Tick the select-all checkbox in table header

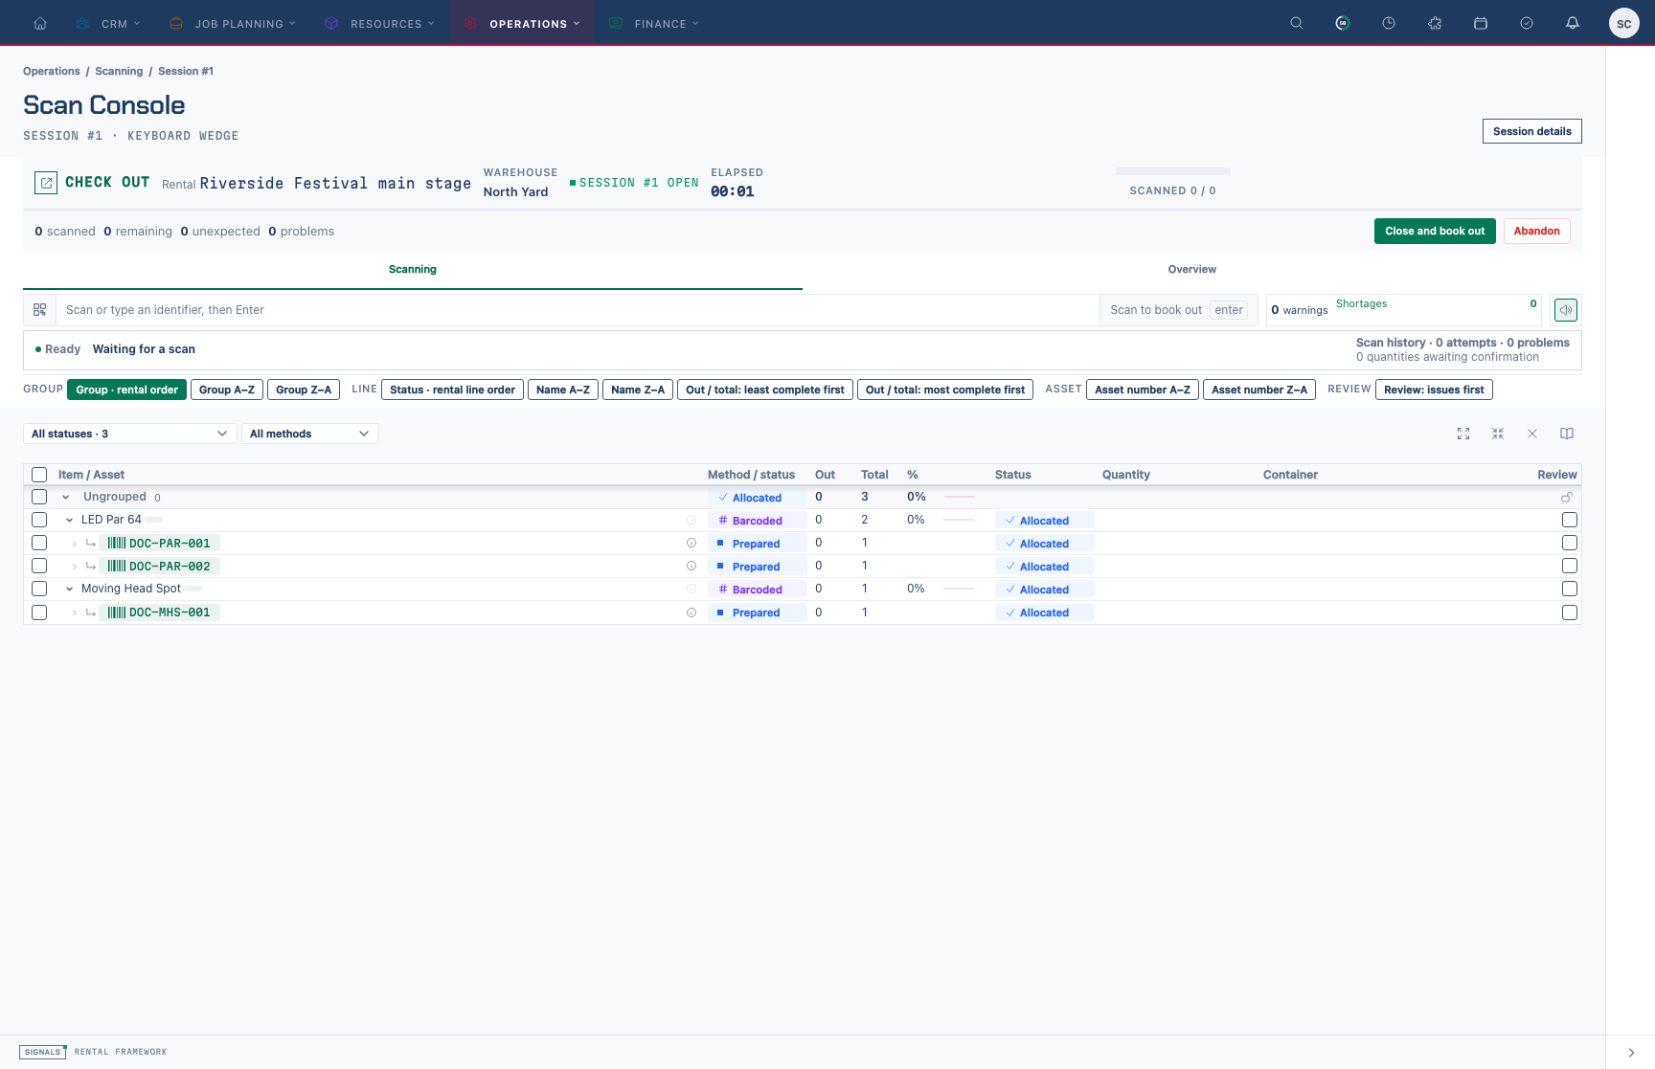pos(39,475)
